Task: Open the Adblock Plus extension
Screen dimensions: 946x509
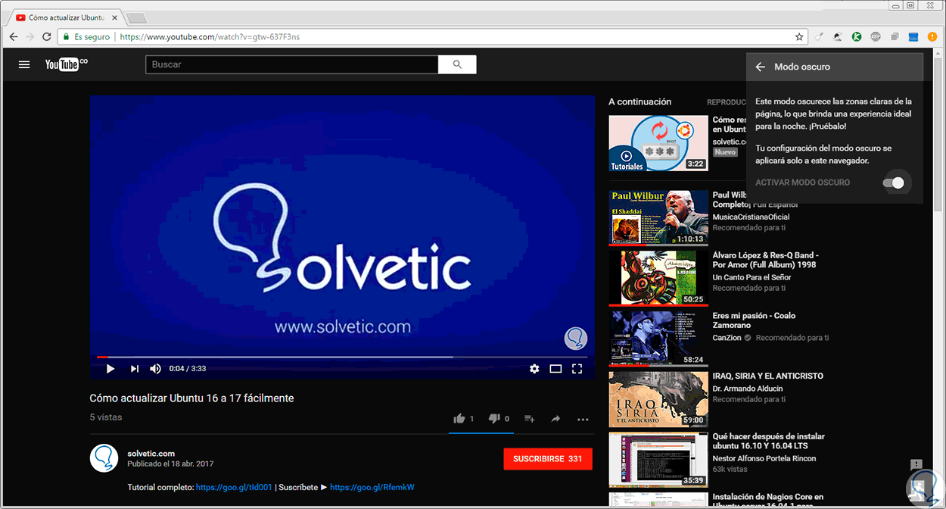Action: (876, 36)
